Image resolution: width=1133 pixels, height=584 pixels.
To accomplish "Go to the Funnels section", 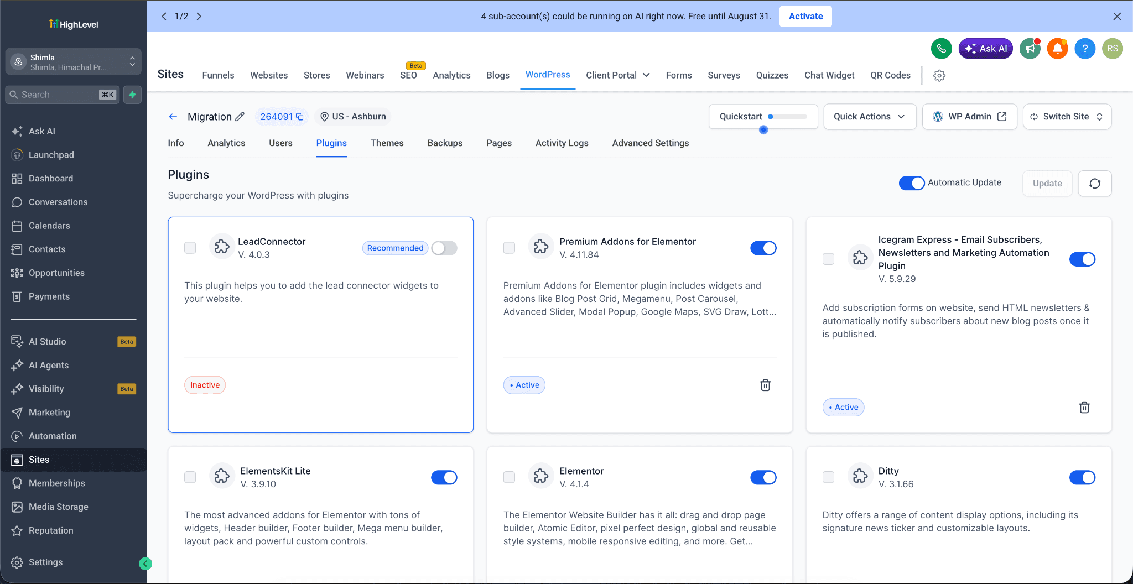I will tap(218, 75).
